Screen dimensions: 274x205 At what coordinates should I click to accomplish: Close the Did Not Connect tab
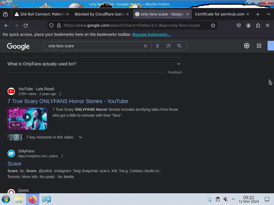click(67, 14)
